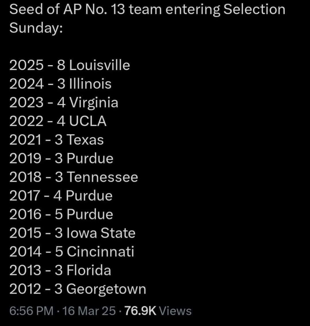Image resolution: width=310 pixels, height=326 pixels.
Task: Click the word "Sunday:" in the heading
Action: (36, 28)
